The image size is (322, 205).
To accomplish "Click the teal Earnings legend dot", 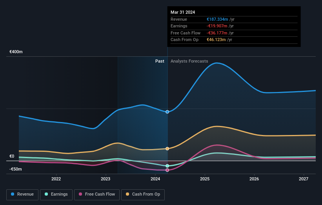I will (x=46, y=194).
